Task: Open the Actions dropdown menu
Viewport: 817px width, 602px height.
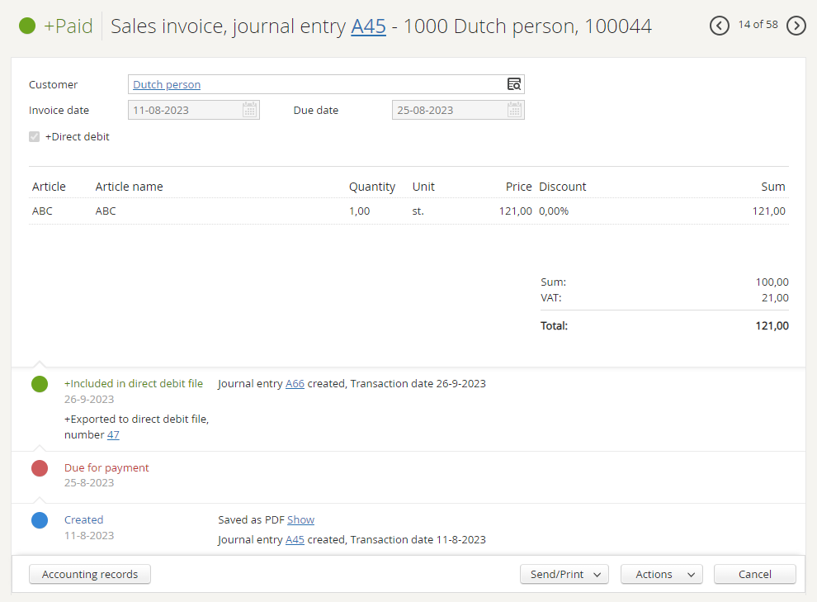Action: [x=662, y=575]
